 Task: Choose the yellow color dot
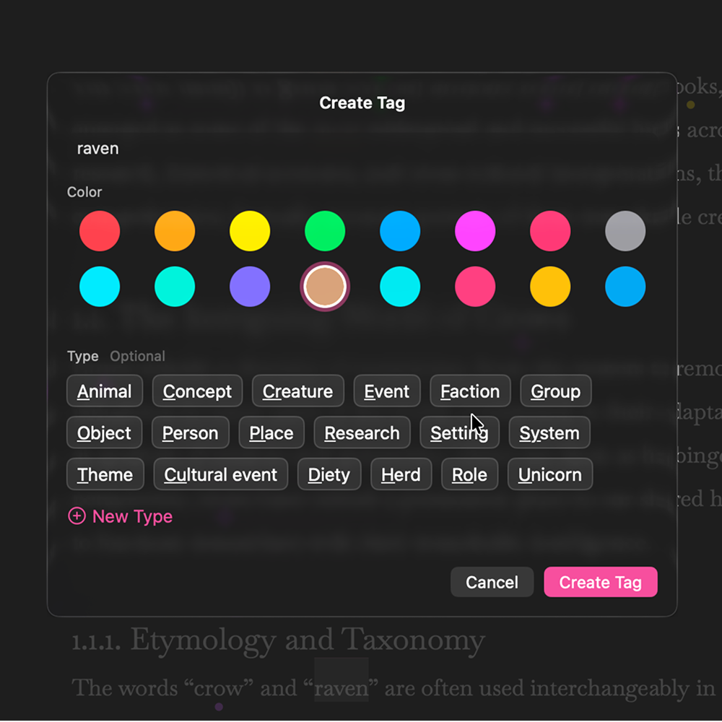tap(250, 231)
